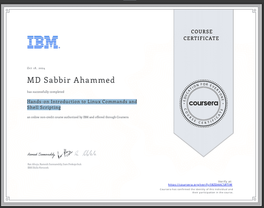Click the bottom-right corner border ornament

pos(254,199)
